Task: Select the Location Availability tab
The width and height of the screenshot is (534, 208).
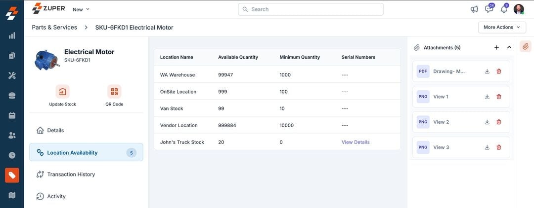Action: click(x=86, y=152)
